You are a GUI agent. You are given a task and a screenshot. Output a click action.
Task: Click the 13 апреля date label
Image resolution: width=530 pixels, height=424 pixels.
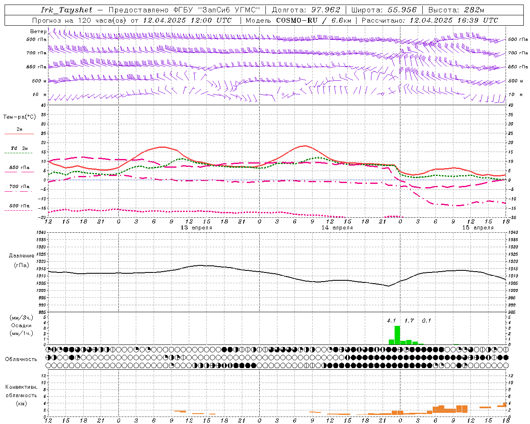(x=196, y=228)
